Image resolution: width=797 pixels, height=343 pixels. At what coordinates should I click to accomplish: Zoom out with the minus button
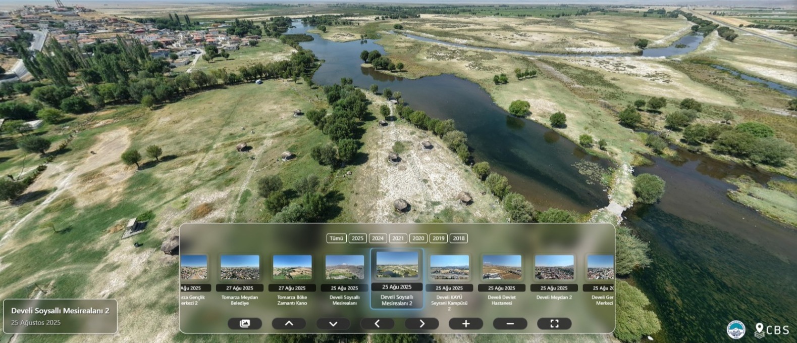pos(510,323)
